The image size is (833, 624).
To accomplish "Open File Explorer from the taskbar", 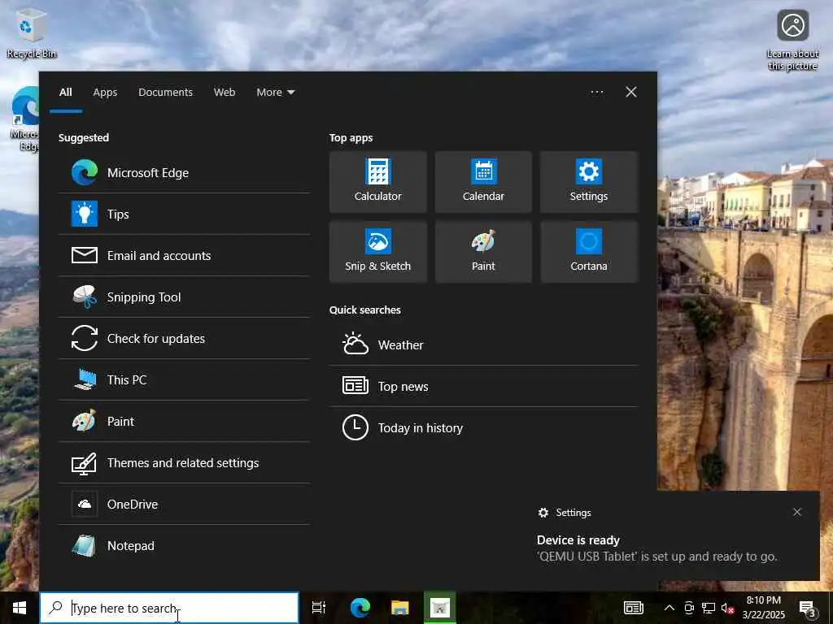I will 400,608.
